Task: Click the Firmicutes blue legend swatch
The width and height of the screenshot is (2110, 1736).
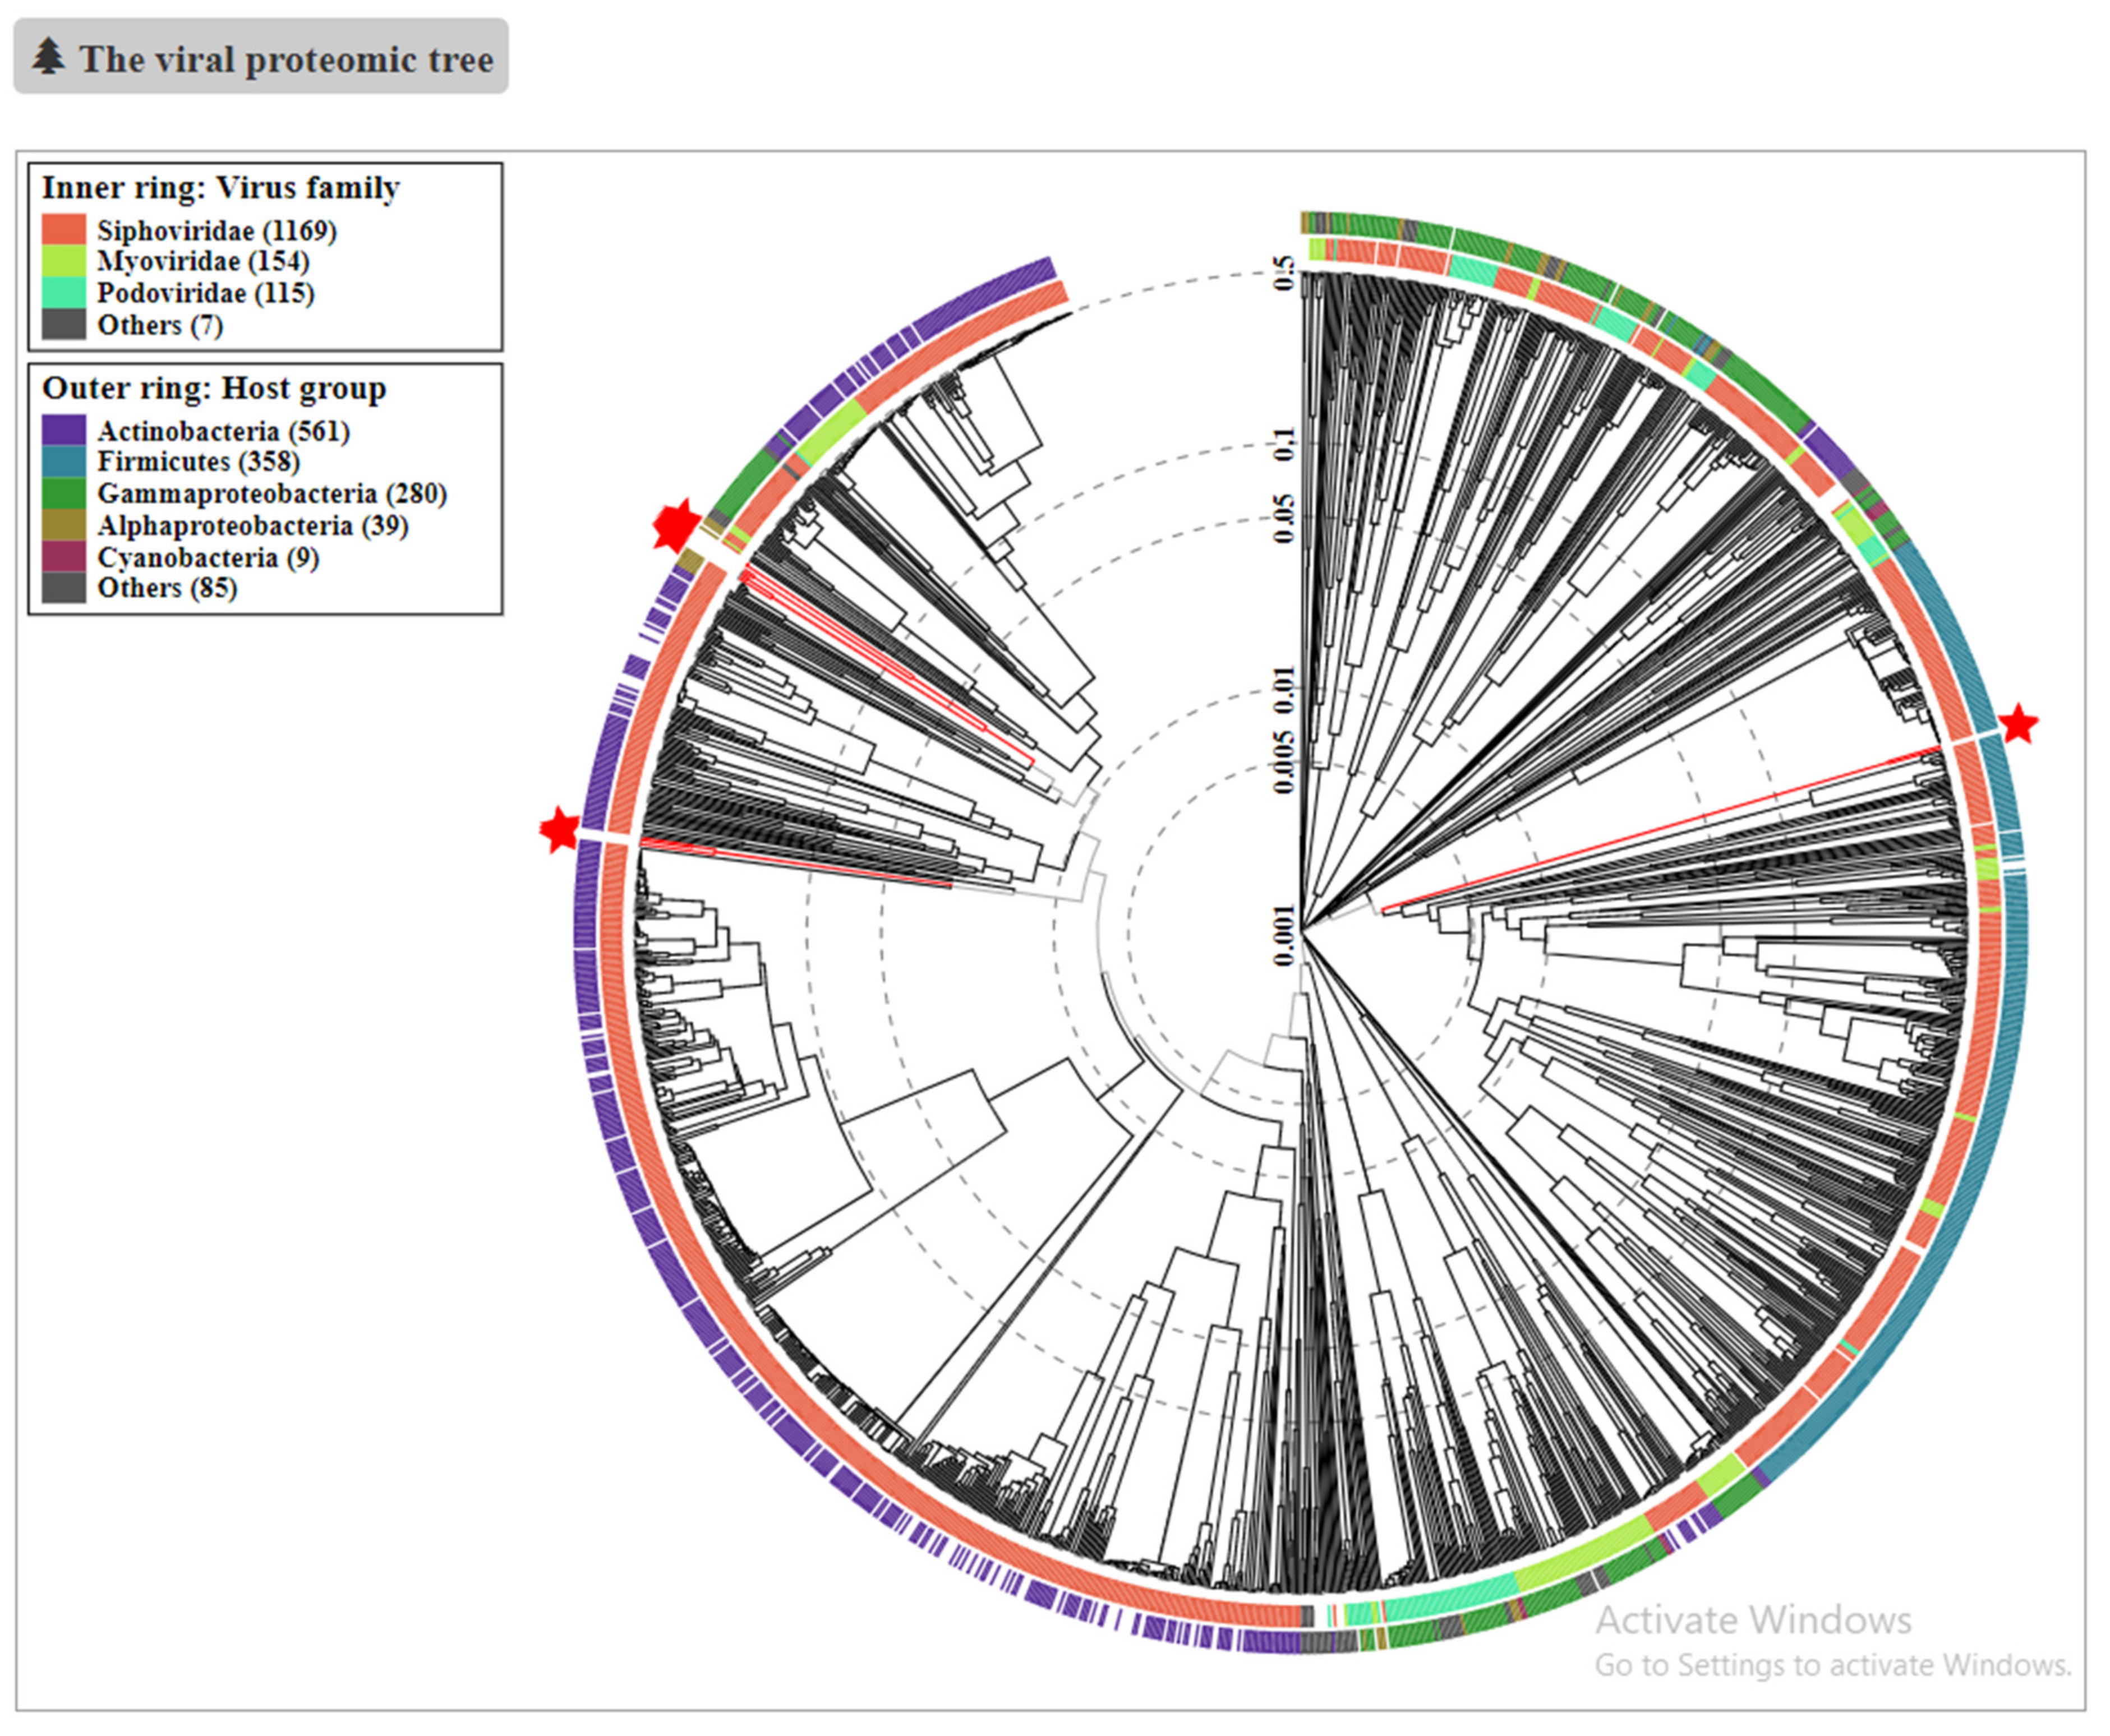Action: 63,462
